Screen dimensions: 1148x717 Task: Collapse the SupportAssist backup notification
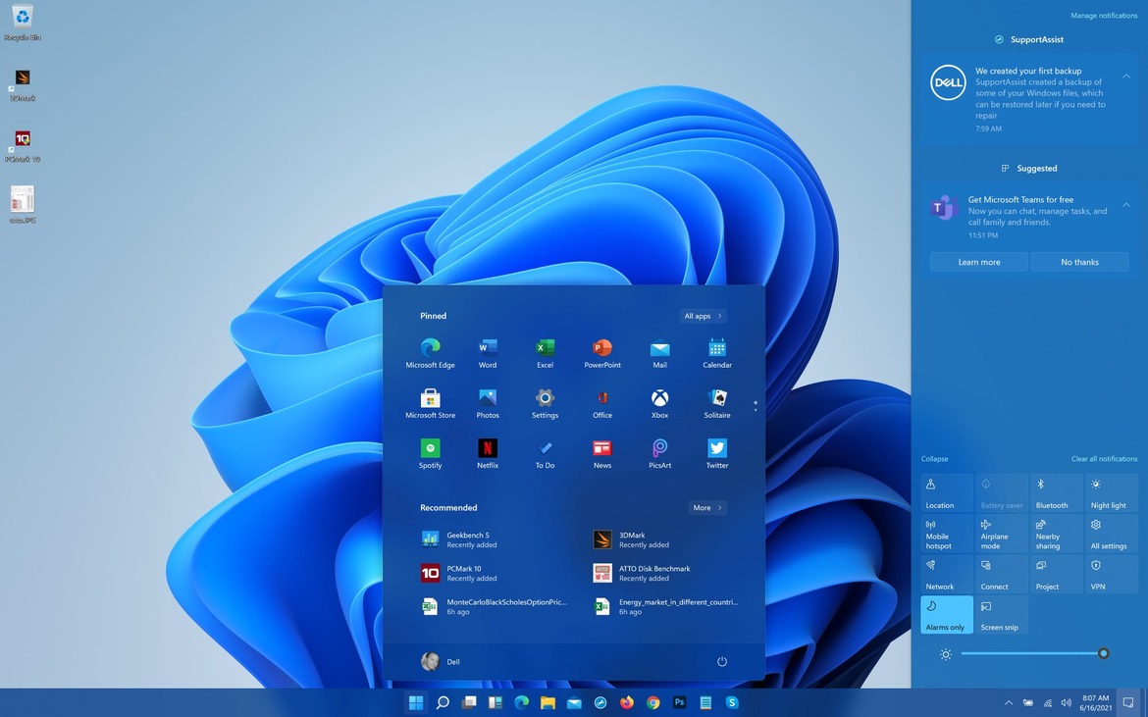[1125, 75]
